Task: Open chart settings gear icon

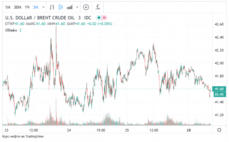Action: pos(219,130)
